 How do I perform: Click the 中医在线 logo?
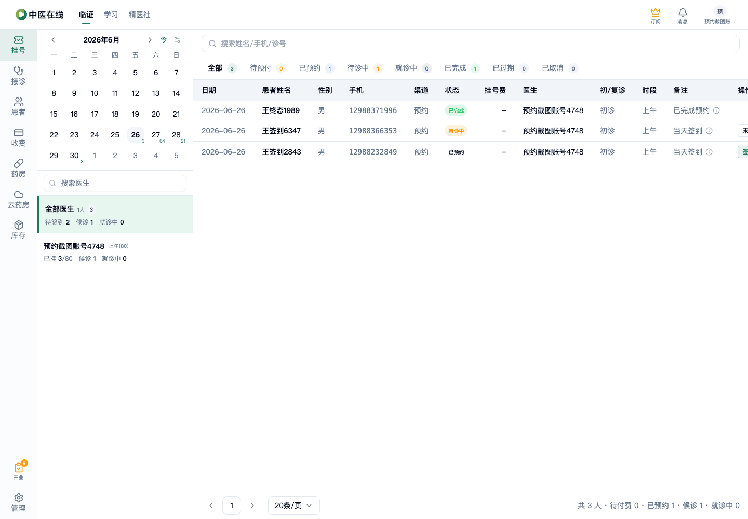(39, 15)
